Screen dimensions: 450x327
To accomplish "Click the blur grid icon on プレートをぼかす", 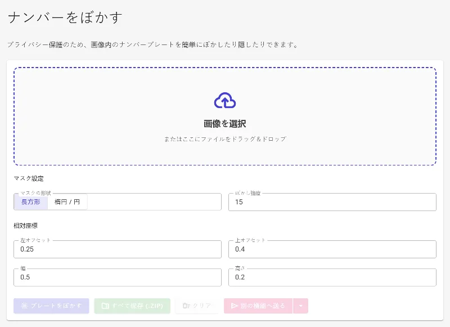I will click(x=24, y=306).
